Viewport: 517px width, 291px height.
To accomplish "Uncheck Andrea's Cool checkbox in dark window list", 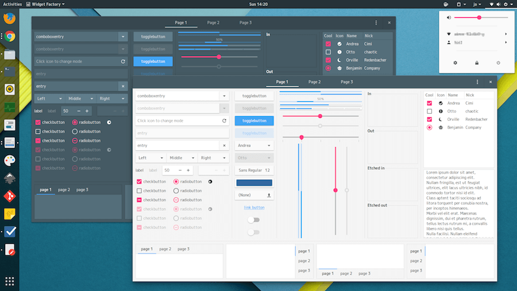I will (328, 44).
